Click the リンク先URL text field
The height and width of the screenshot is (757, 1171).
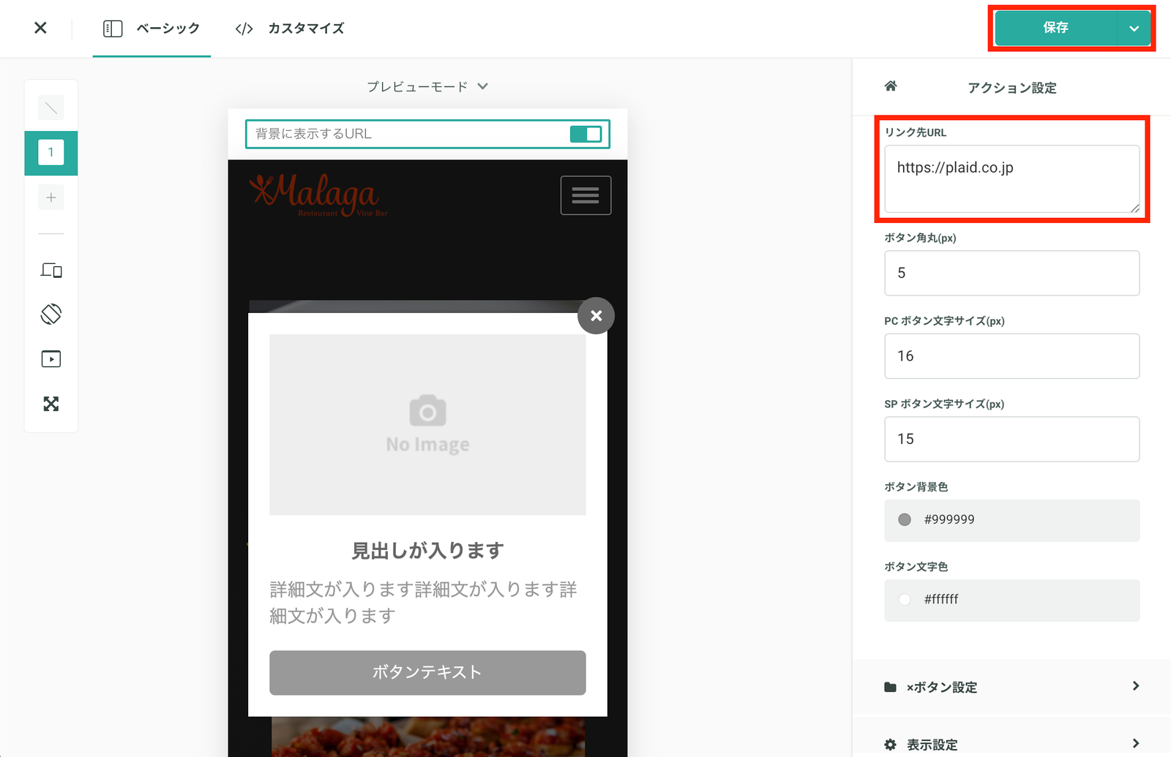(1011, 179)
